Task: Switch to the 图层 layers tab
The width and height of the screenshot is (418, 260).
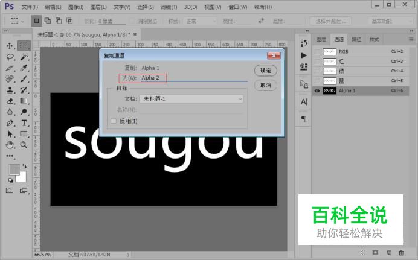Action: point(321,39)
